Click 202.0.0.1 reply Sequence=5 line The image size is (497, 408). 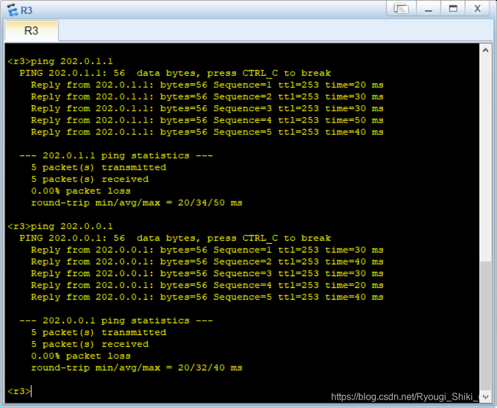point(207,297)
